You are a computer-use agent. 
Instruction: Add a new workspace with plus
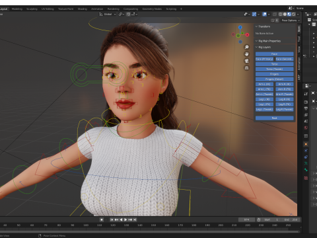[x=181, y=9]
